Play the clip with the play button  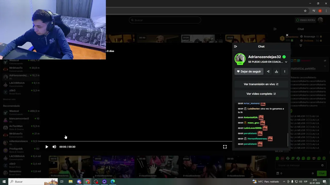47,147
